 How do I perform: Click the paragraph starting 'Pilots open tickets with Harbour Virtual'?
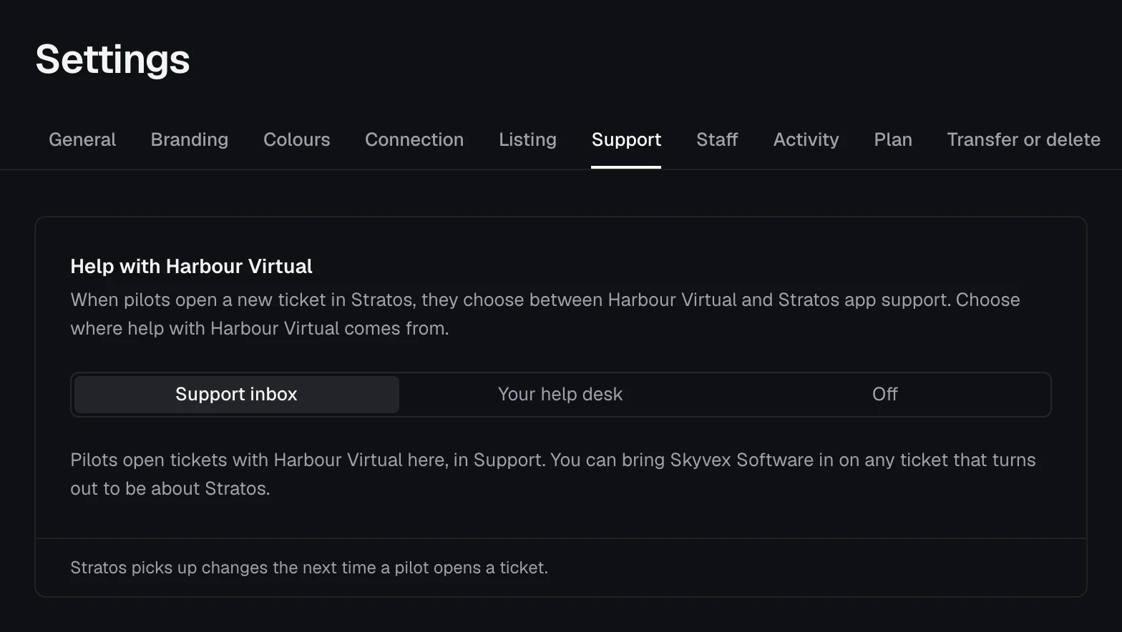point(553,474)
